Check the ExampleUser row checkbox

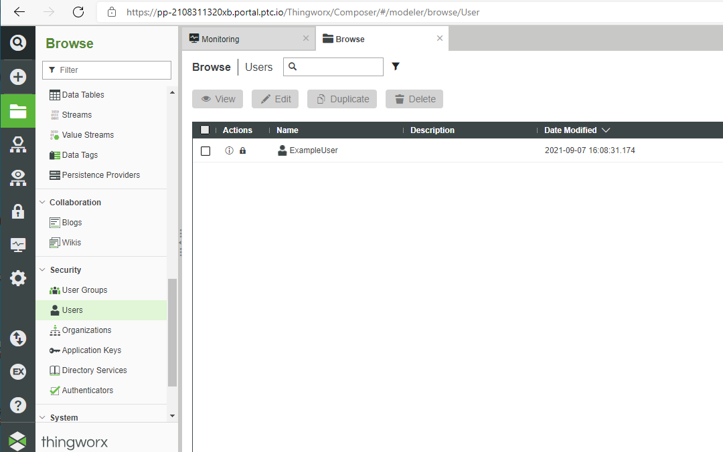tap(206, 150)
